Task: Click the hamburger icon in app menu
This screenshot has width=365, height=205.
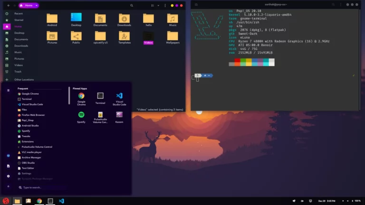Action: [9, 91]
